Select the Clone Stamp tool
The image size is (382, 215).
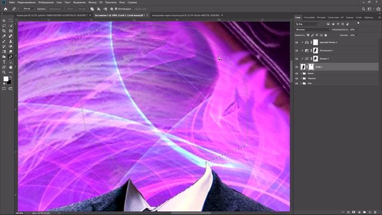point(11,41)
